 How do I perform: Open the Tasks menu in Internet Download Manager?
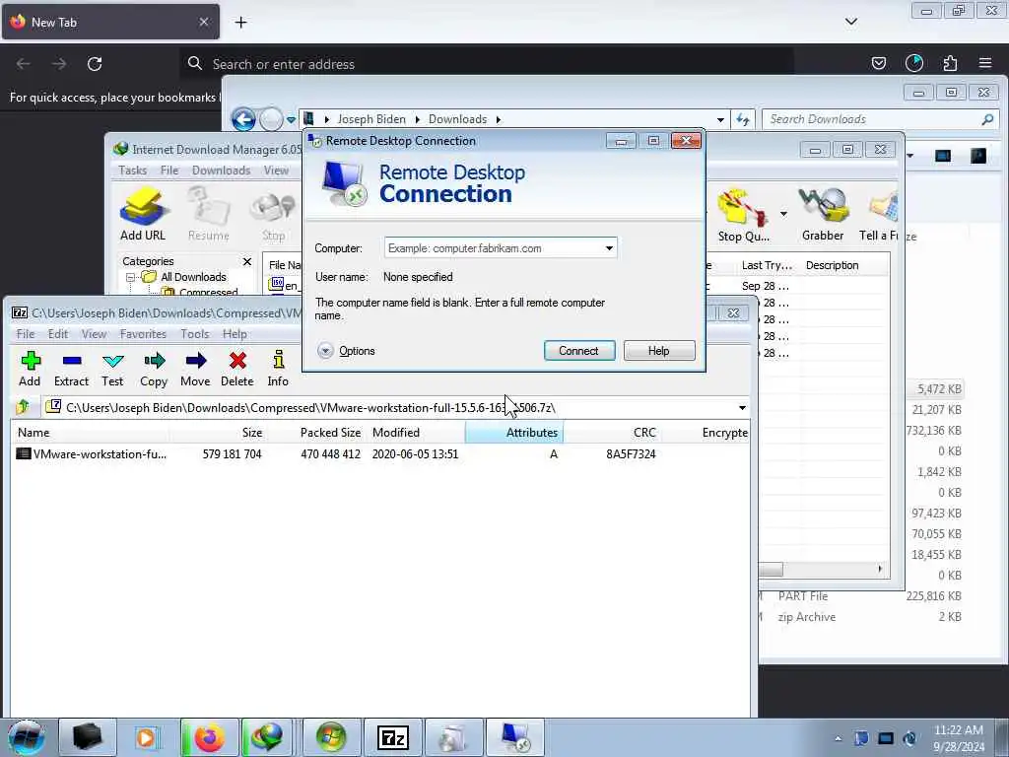[x=133, y=171]
